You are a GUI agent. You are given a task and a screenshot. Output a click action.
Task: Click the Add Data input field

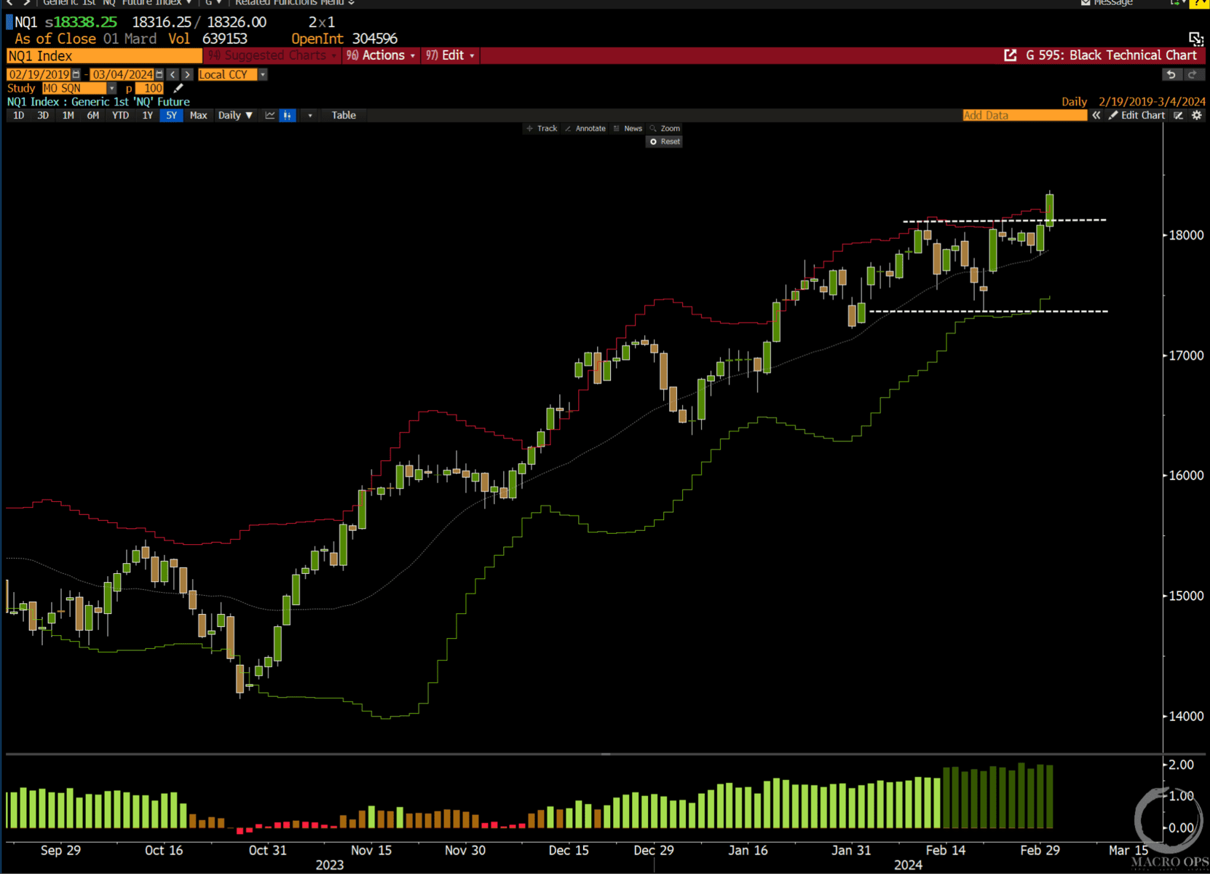click(x=1024, y=115)
